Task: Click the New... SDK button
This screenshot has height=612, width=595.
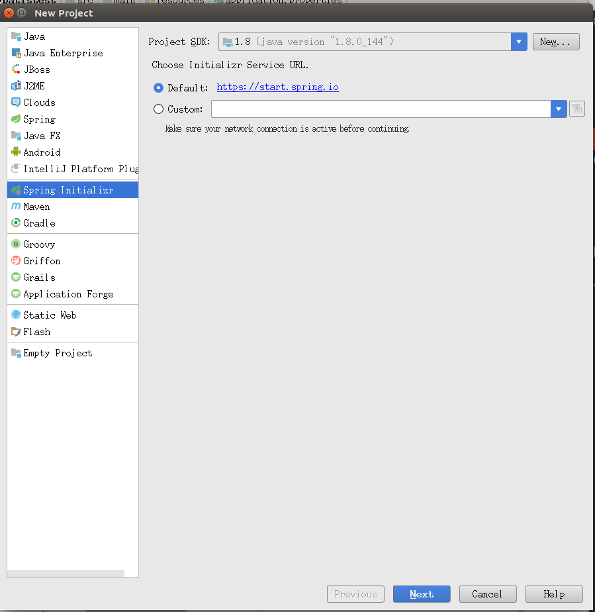Action: (556, 42)
